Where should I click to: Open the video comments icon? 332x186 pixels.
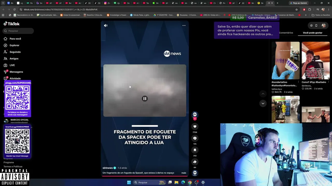(x=195, y=138)
